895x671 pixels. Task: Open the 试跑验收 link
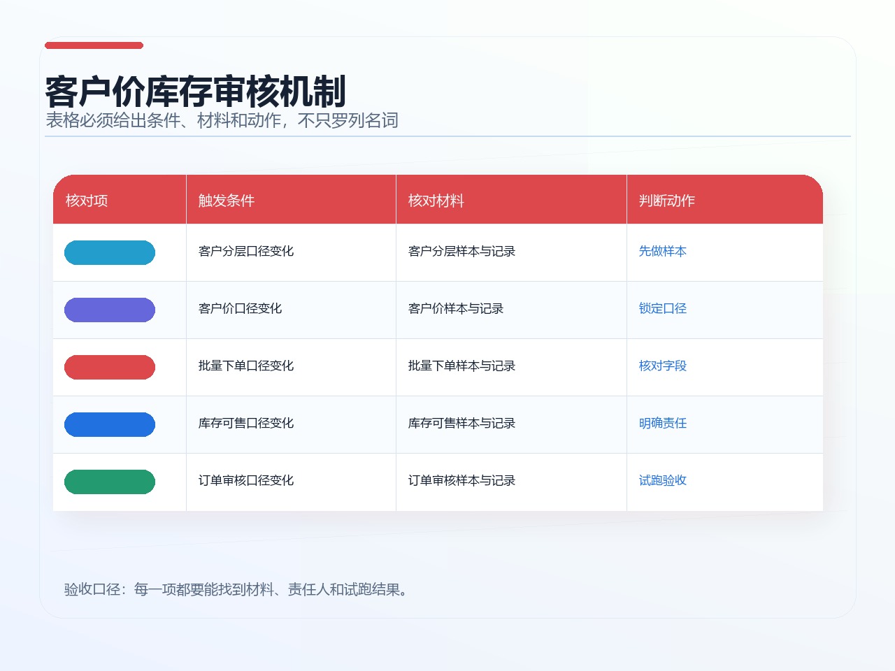coord(663,480)
